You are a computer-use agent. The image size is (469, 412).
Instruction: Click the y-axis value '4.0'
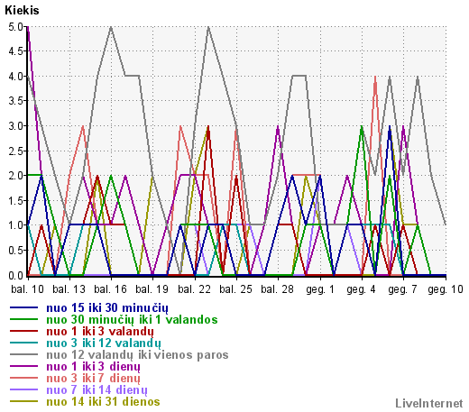[15, 77]
